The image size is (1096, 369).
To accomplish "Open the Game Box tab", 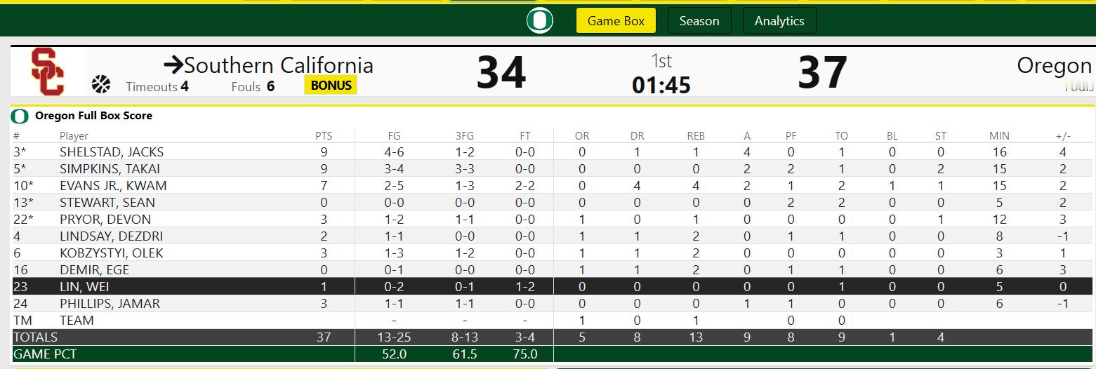I will 616,21.
